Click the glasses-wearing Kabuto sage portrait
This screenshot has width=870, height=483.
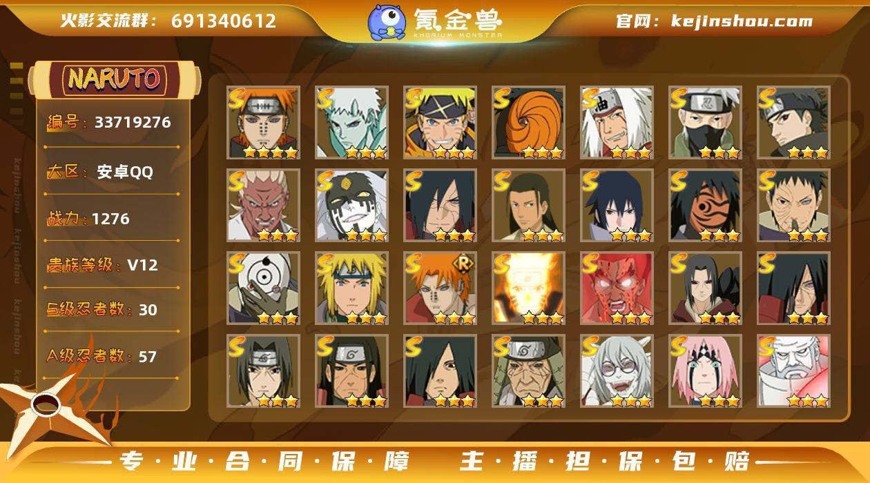(617, 371)
